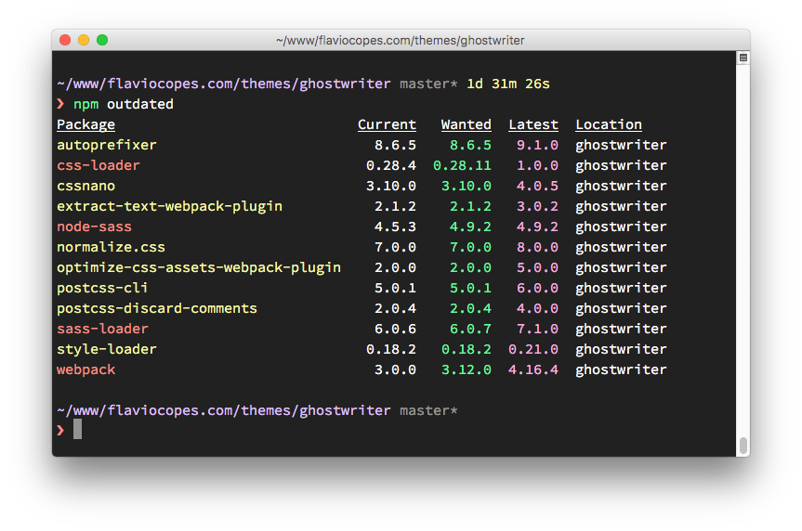
Task: Click the red 'node-sass' package name
Action: point(94,227)
